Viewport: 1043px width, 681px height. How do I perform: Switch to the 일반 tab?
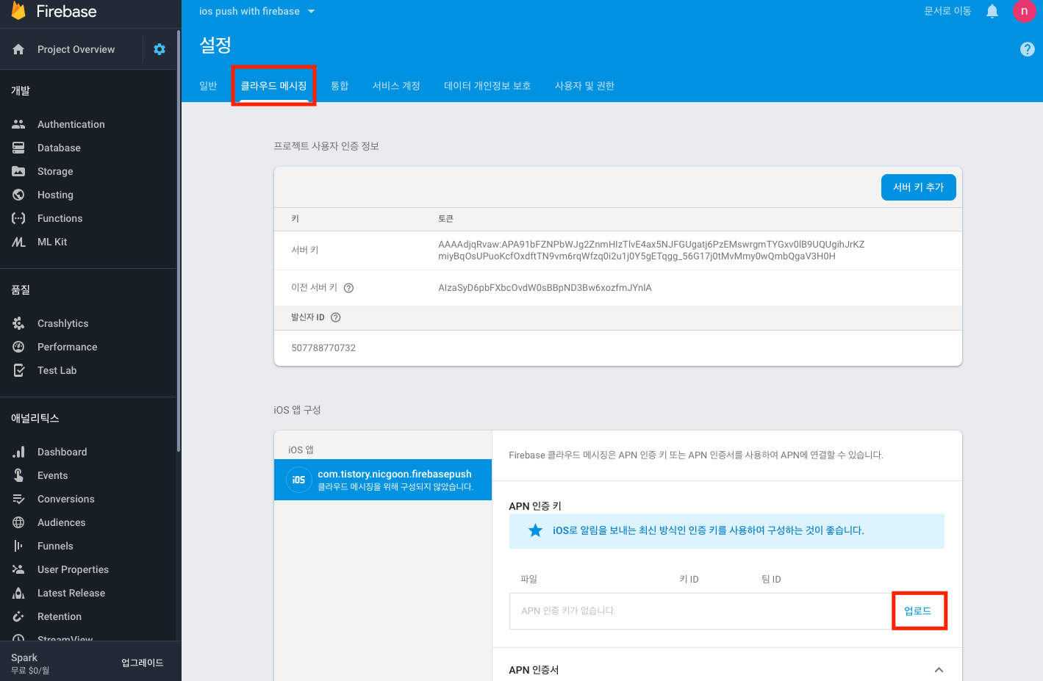(x=208, y=86)
